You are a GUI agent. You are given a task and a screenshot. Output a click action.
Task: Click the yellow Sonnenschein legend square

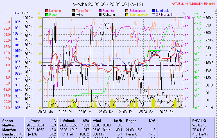[x=127, y=15]
